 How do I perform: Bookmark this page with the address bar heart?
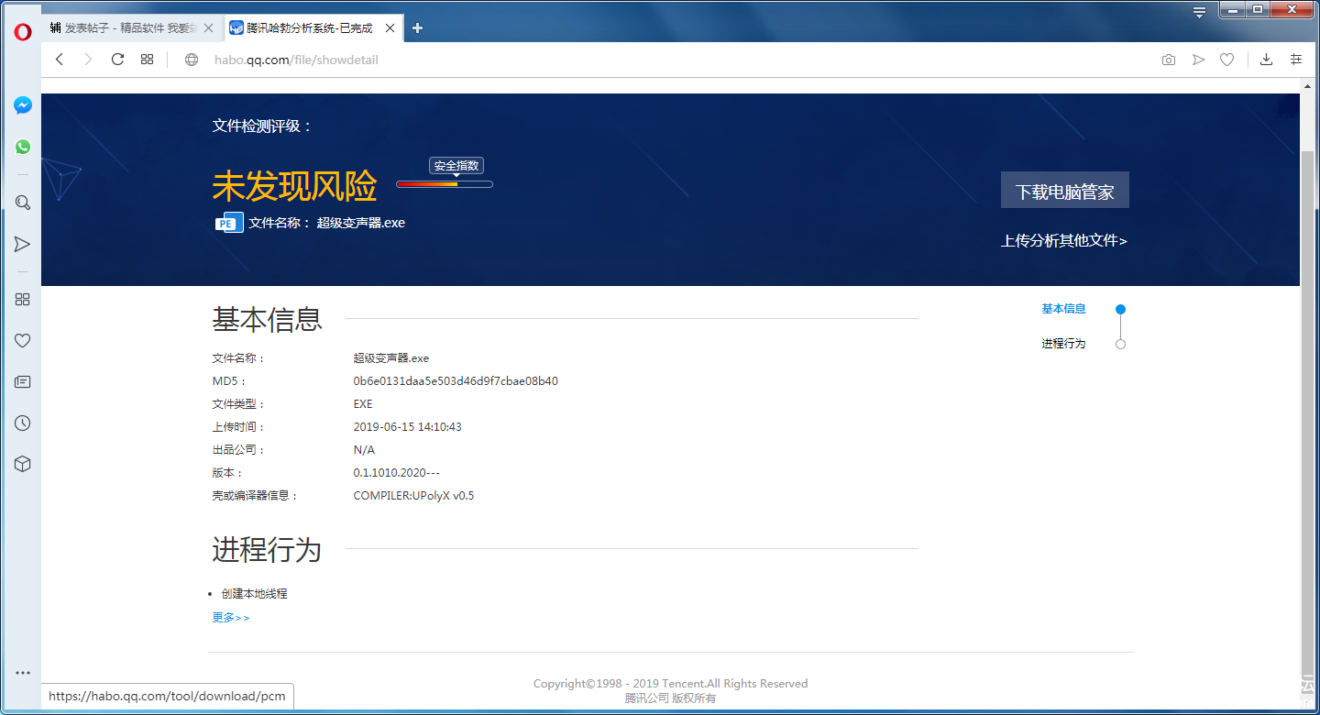pos(1226,60)
